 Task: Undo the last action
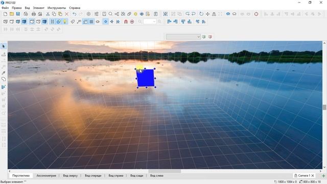pyautogui.click(x=75, y=14)
